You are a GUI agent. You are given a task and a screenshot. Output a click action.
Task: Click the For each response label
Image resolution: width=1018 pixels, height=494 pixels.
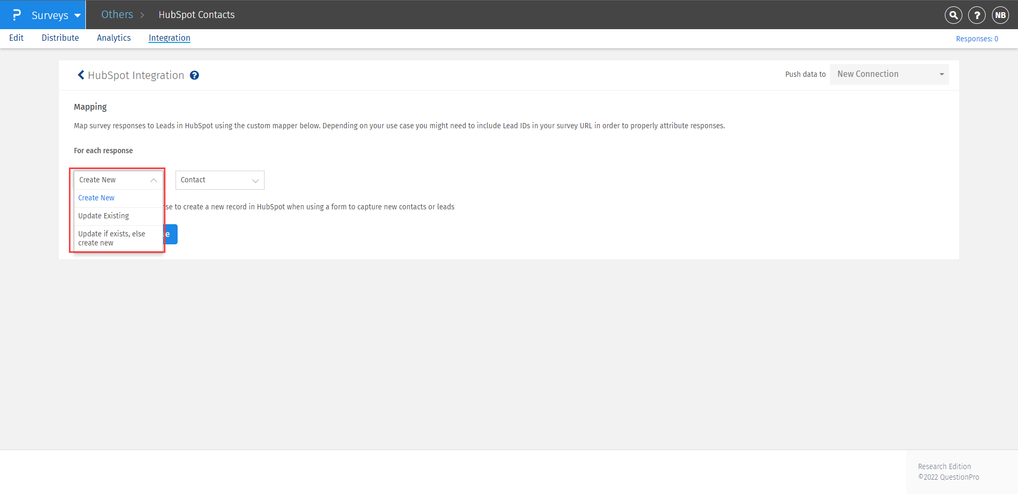pos(103,151)
